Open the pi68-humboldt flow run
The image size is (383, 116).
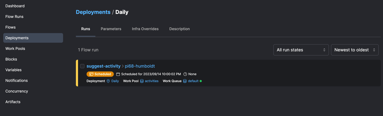click(x=140, y=66)
